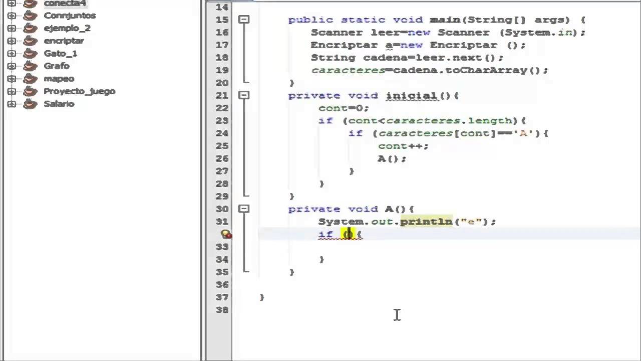
Task: Expand the Grafo project node
Action: pyautogui.click(x=12, y=66)
